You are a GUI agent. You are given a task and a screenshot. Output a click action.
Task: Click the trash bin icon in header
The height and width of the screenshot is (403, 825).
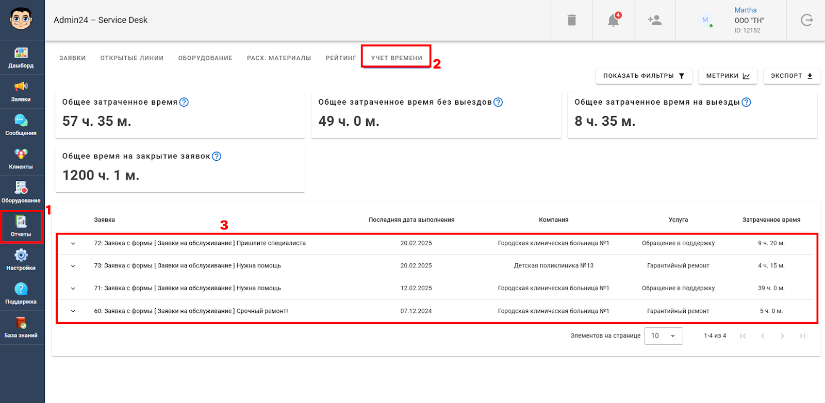[x=571, y=20]
